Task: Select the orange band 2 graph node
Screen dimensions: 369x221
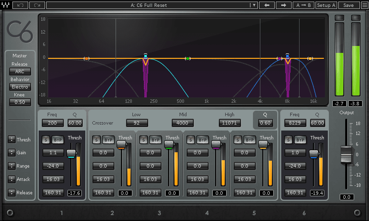Action: (87, 58)
